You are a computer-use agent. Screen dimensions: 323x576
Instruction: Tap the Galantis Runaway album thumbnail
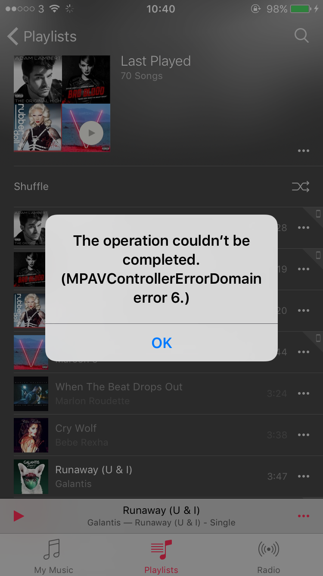pyautogui.click(x=31, y=477)
